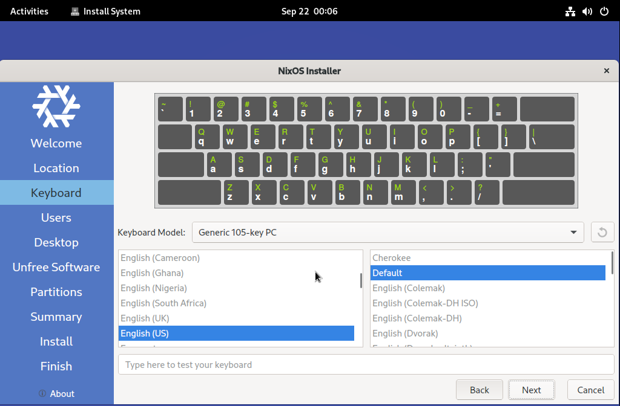Click the Next button
The image size is (620, 406).
pyautogui.click(x=531, y=390)
